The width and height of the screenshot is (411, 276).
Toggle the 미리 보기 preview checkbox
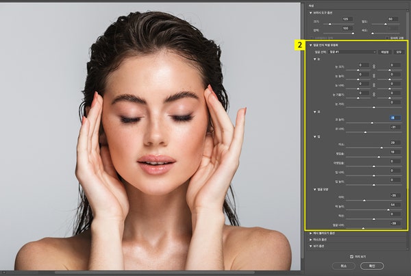pyautogui.click(x=352, y=257)
